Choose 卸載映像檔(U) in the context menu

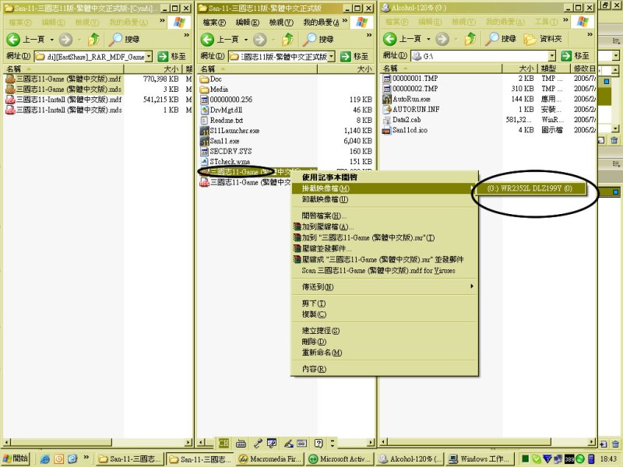pyautogui.click(x=384, y=199)
